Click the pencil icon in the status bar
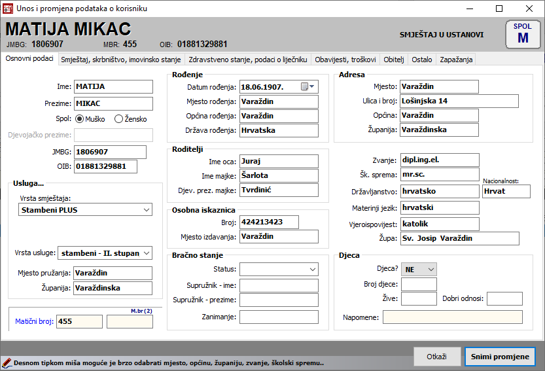The image size is (545, 371). 7,362
